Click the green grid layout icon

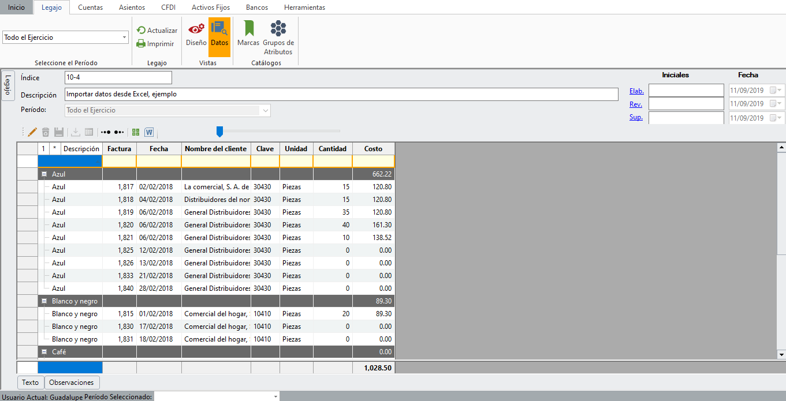point(136,132)
